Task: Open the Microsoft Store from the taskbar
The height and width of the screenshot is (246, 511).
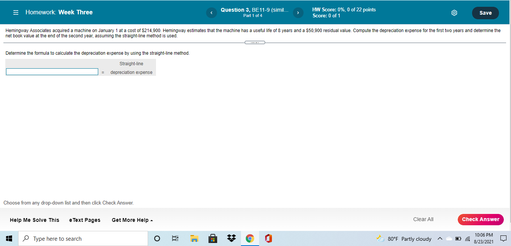Action: pos(212,238)
